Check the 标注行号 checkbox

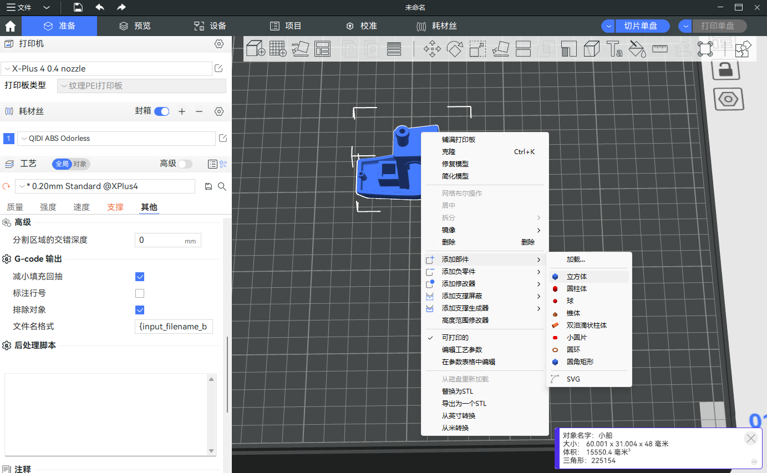pyautogui.click(x=140, y=293)
